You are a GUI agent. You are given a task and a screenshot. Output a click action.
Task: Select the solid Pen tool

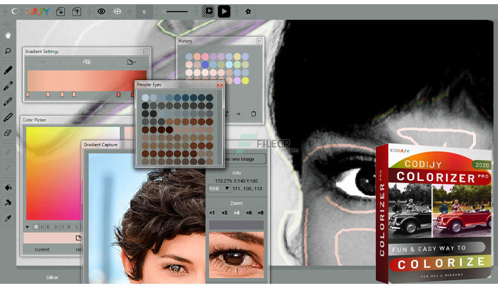point(8,70)
